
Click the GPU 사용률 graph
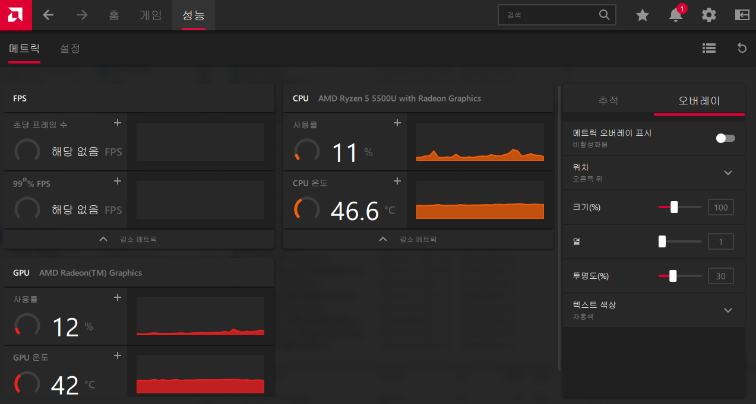pos(200,316)
